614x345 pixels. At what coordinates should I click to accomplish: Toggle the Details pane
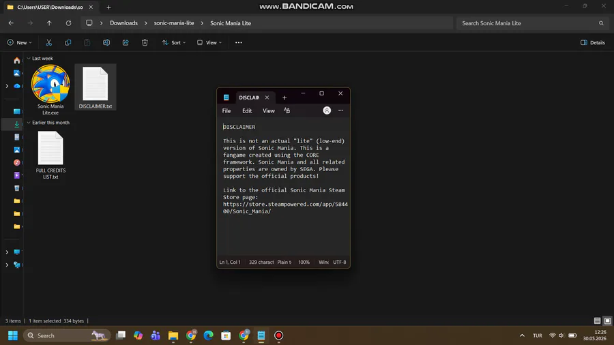coord(592,42)
